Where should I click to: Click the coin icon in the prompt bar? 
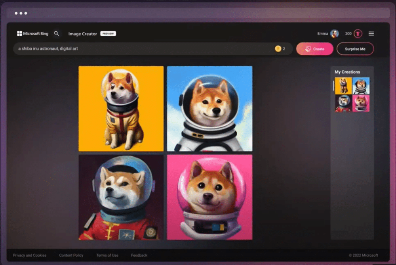click(278, 48)
